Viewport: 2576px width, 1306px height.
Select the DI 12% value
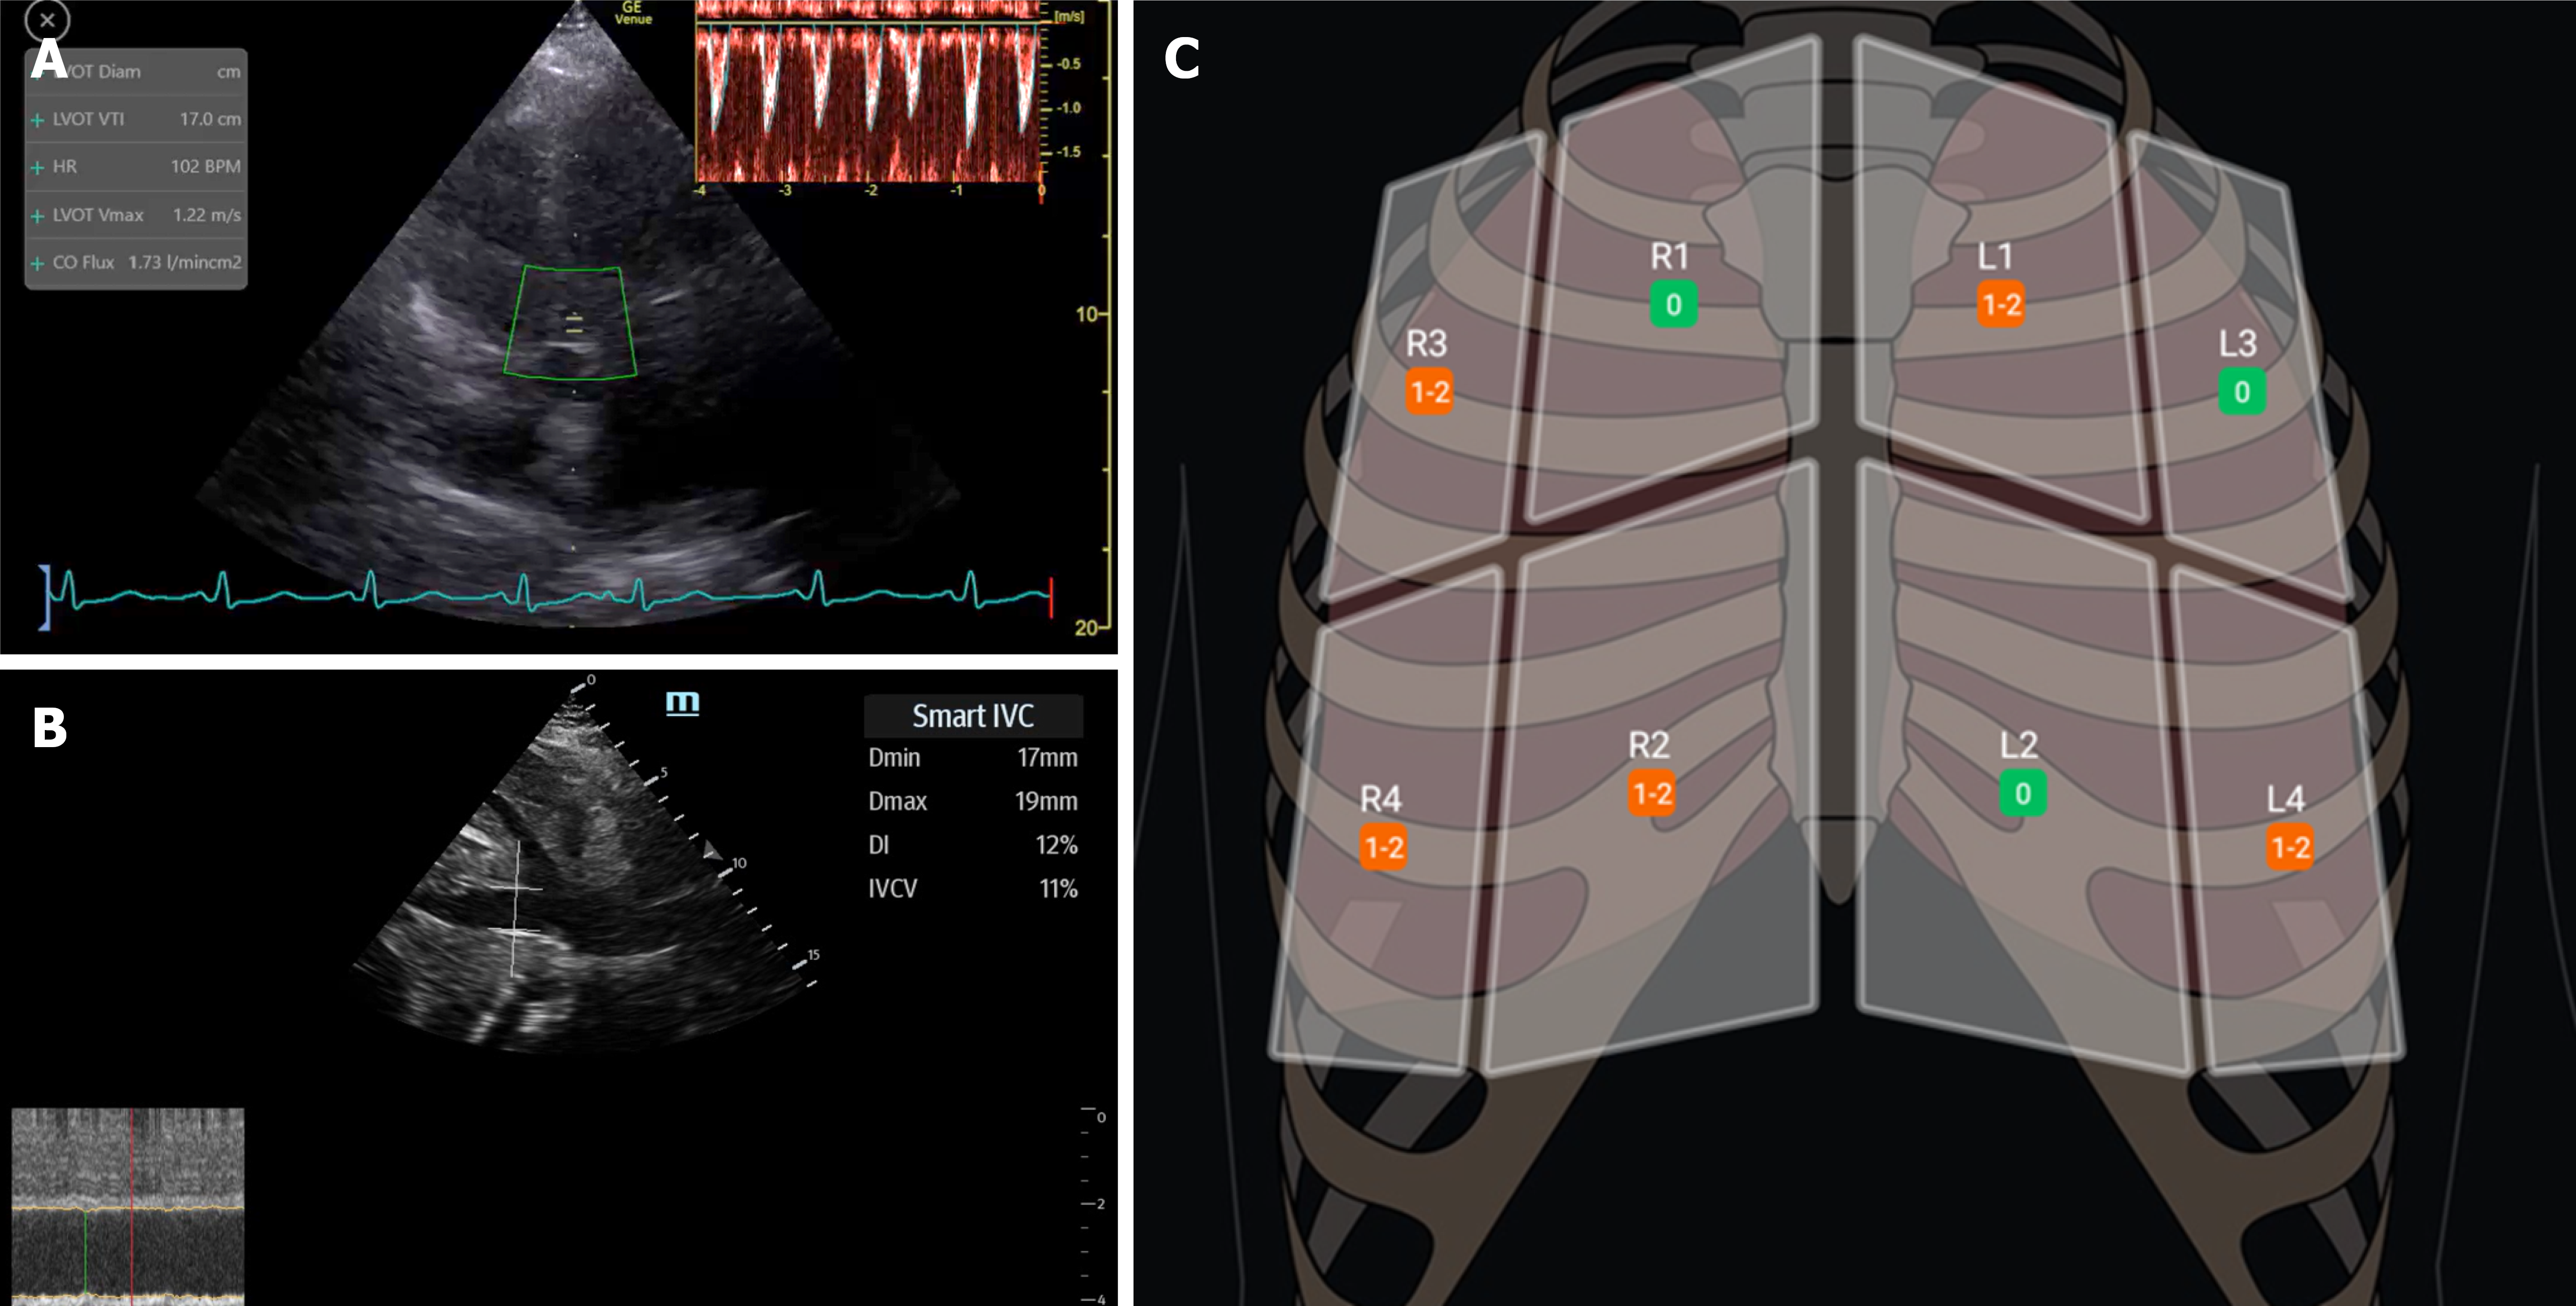[1056, 845]
